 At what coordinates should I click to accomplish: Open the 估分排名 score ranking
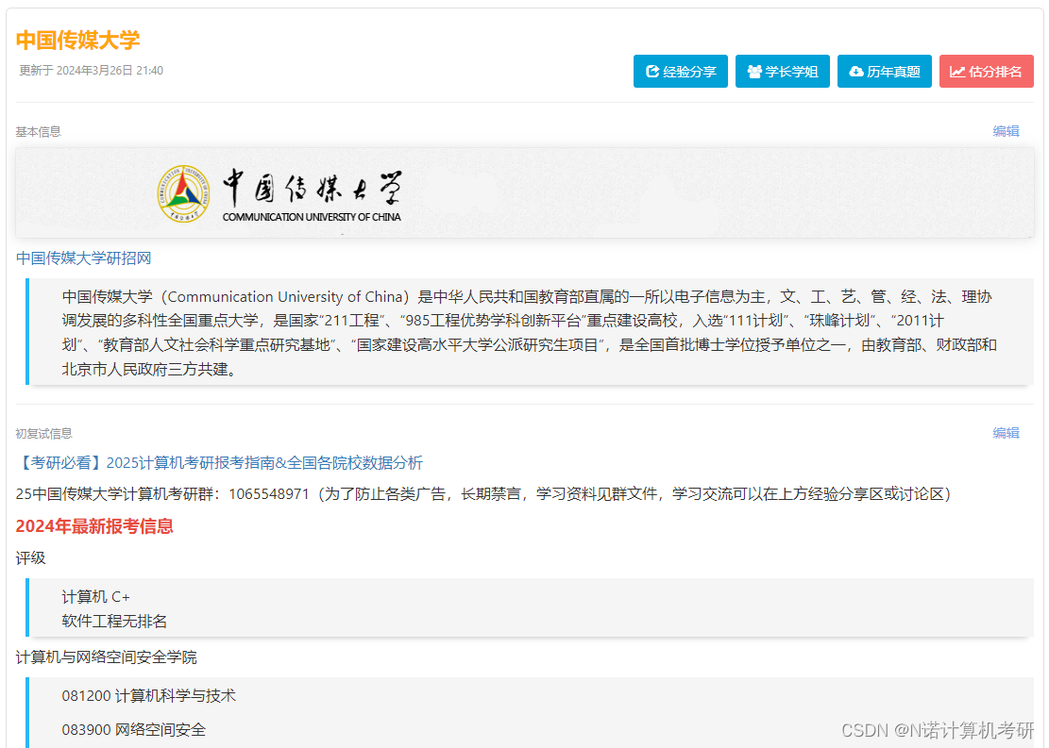pyautogui.click(x=986, y=72)
